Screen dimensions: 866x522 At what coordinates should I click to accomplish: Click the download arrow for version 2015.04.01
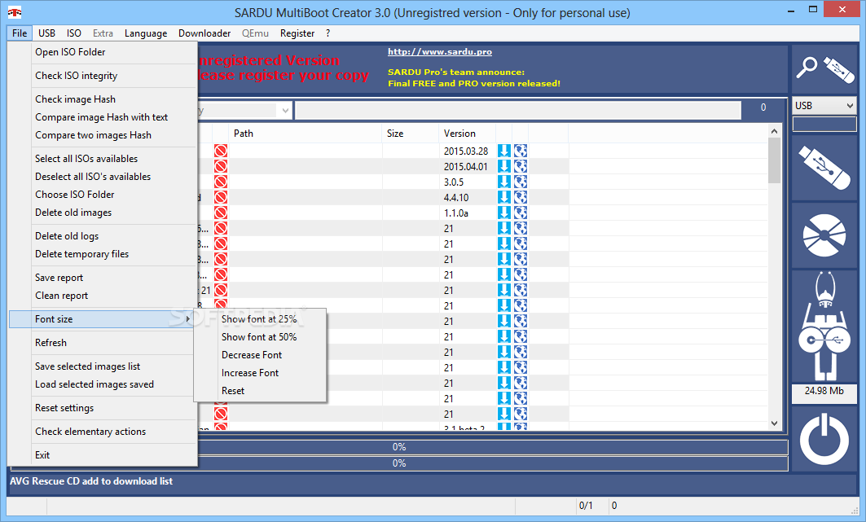click(503, 166)
